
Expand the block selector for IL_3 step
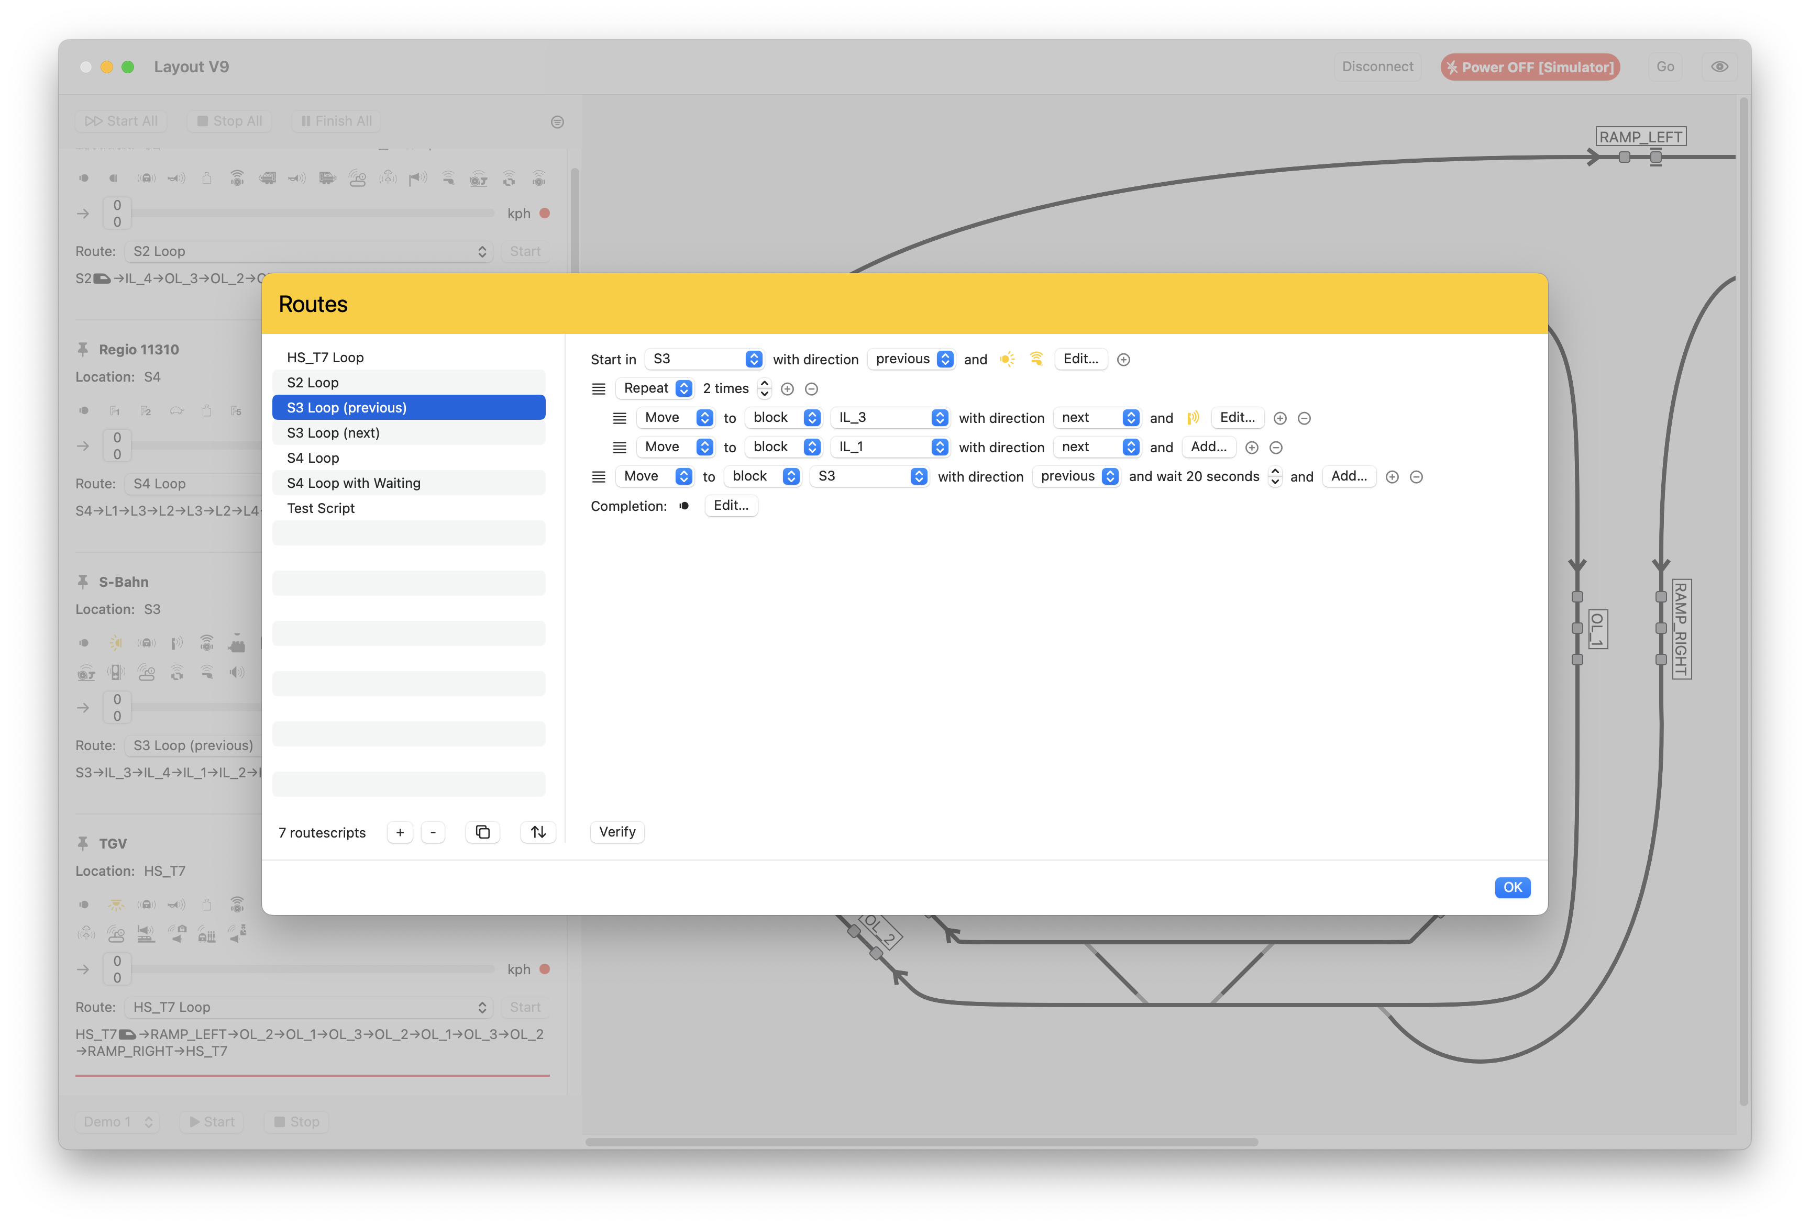941,416
